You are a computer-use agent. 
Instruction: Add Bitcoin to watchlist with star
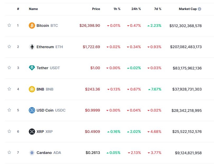[x=9, y=26]
